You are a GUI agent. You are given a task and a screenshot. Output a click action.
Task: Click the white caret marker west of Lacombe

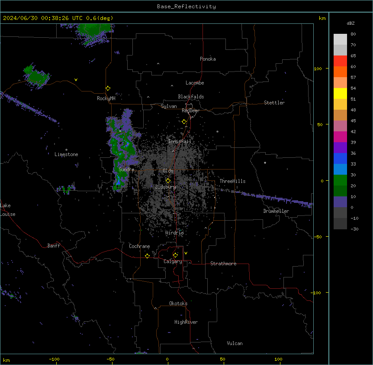(172, 86)
